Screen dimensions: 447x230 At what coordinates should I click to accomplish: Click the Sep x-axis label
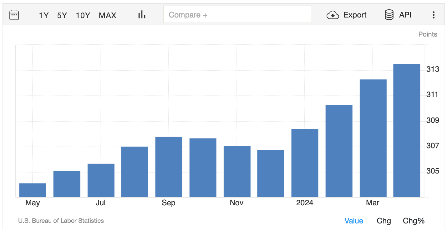coord(169,203)
